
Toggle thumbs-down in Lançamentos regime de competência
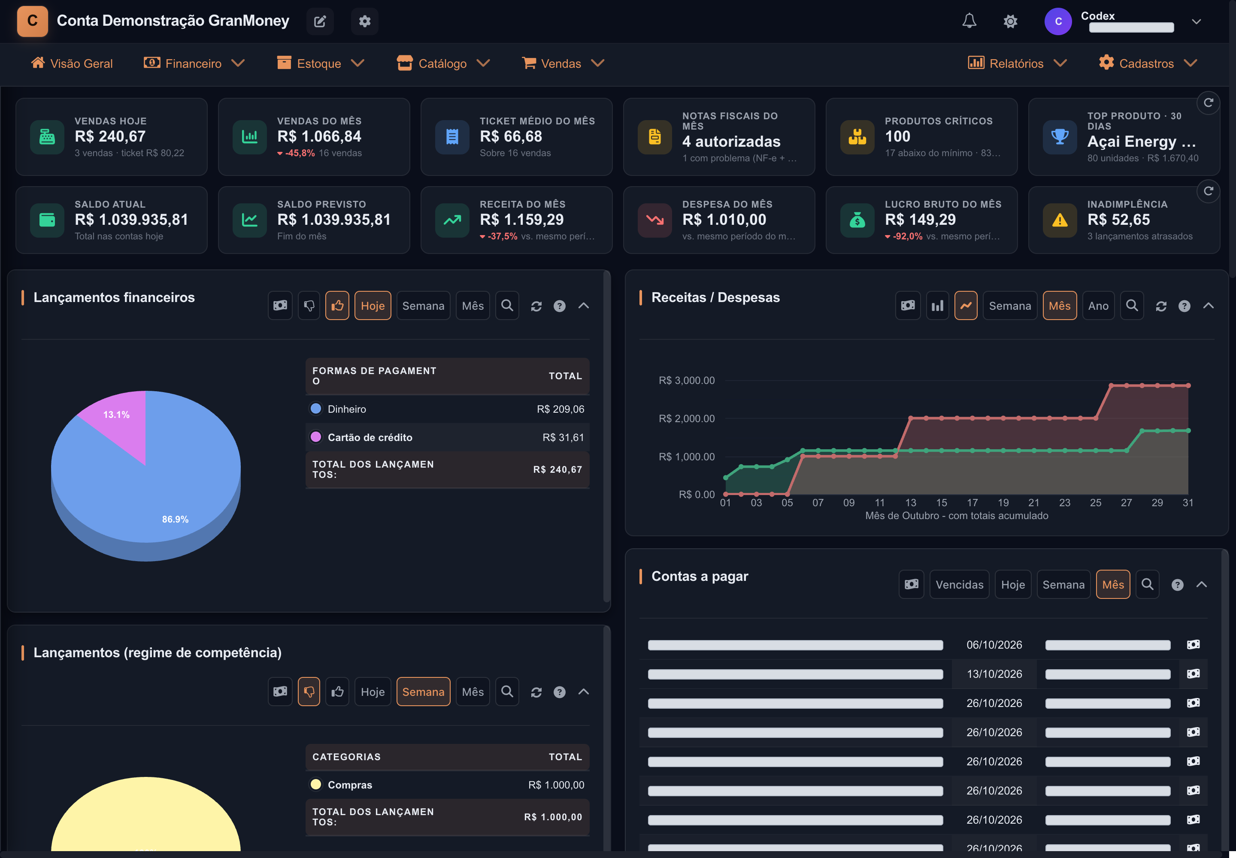(309, 692)
